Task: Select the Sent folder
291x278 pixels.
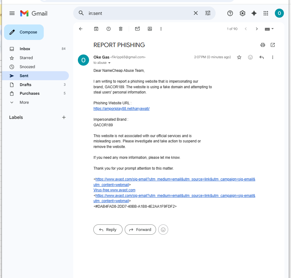Action: coord(35,76)
